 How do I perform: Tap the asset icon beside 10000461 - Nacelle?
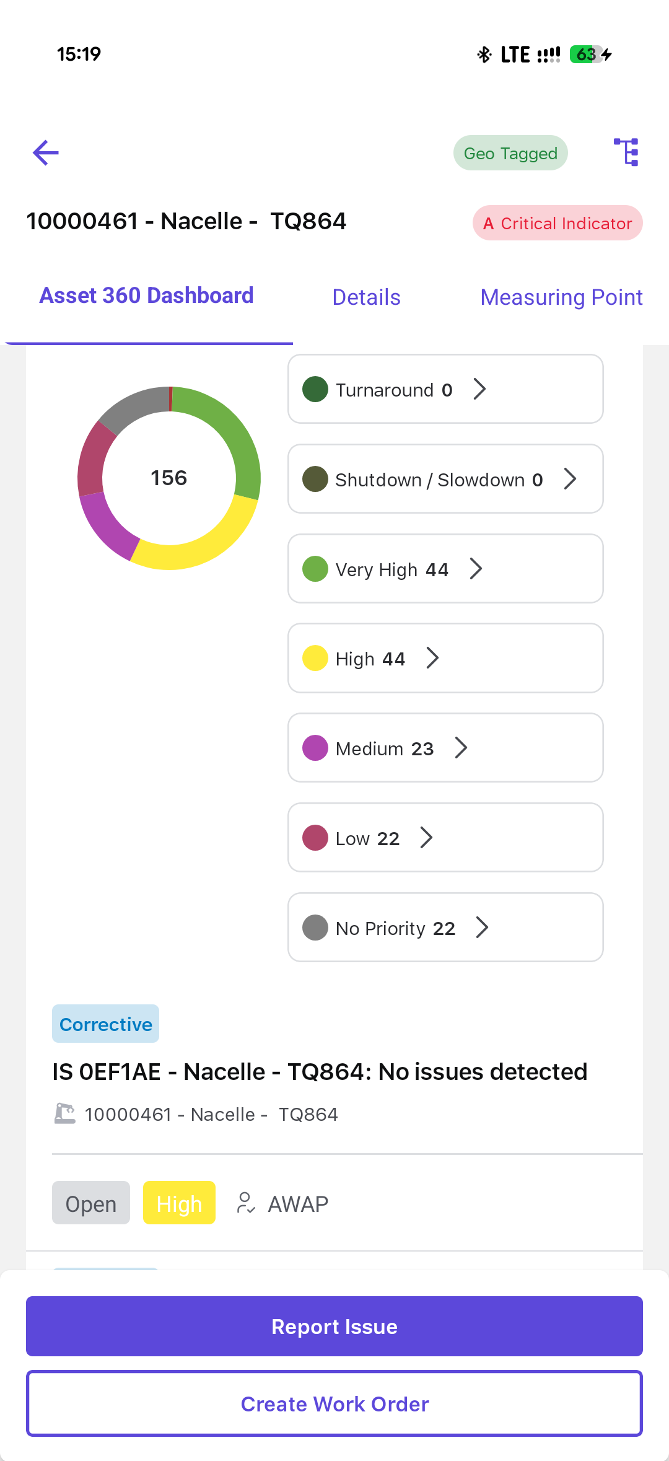[x=65, y=1114]
